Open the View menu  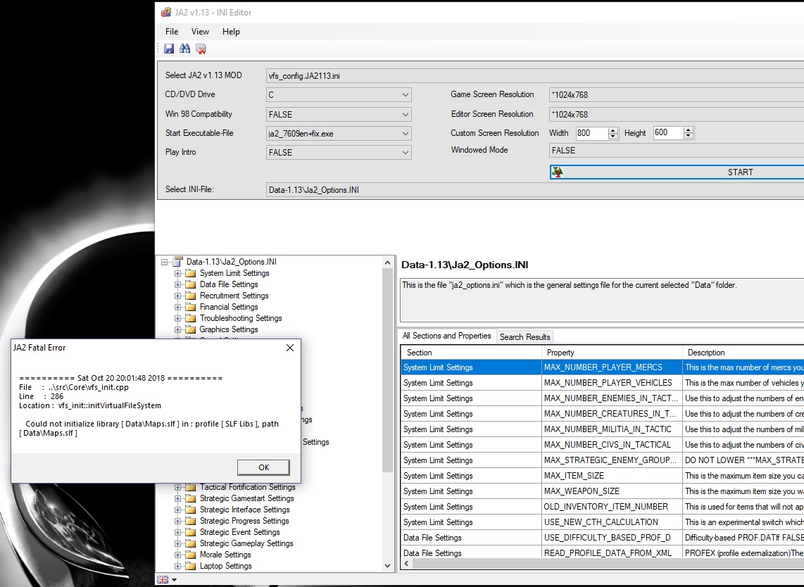point(200,32)
